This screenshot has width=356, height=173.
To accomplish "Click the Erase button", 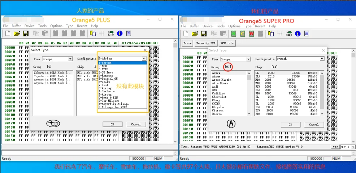I will [x=187, y=43].
